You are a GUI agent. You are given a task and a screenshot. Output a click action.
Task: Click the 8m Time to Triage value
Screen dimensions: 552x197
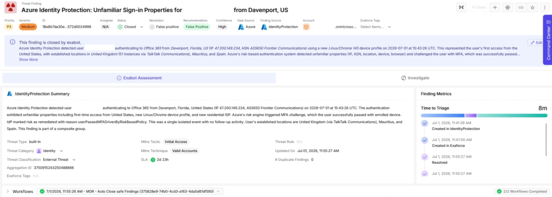542,108
